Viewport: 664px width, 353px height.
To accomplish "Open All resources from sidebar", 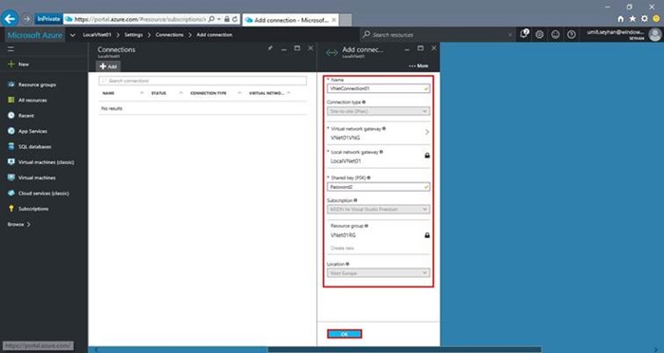I will pyautogui.click(x=28, y=101).
